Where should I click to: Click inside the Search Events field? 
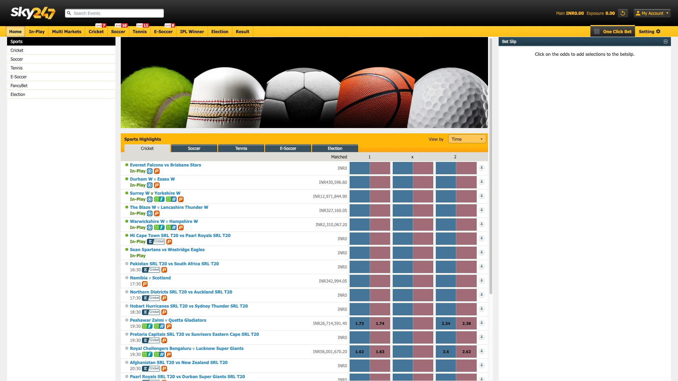pyautogui.click(x=114, y=13)
